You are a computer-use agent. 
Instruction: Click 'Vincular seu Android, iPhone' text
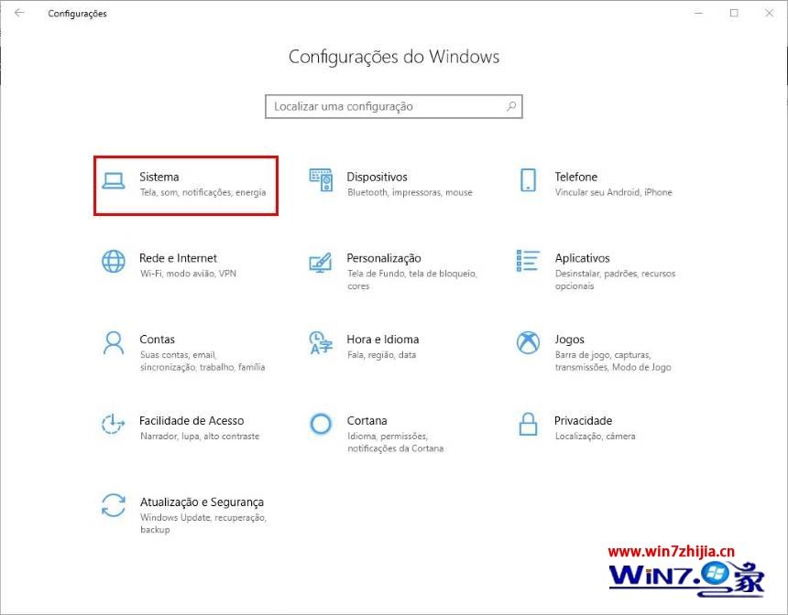pyautogui.click(x=614, y=192)
